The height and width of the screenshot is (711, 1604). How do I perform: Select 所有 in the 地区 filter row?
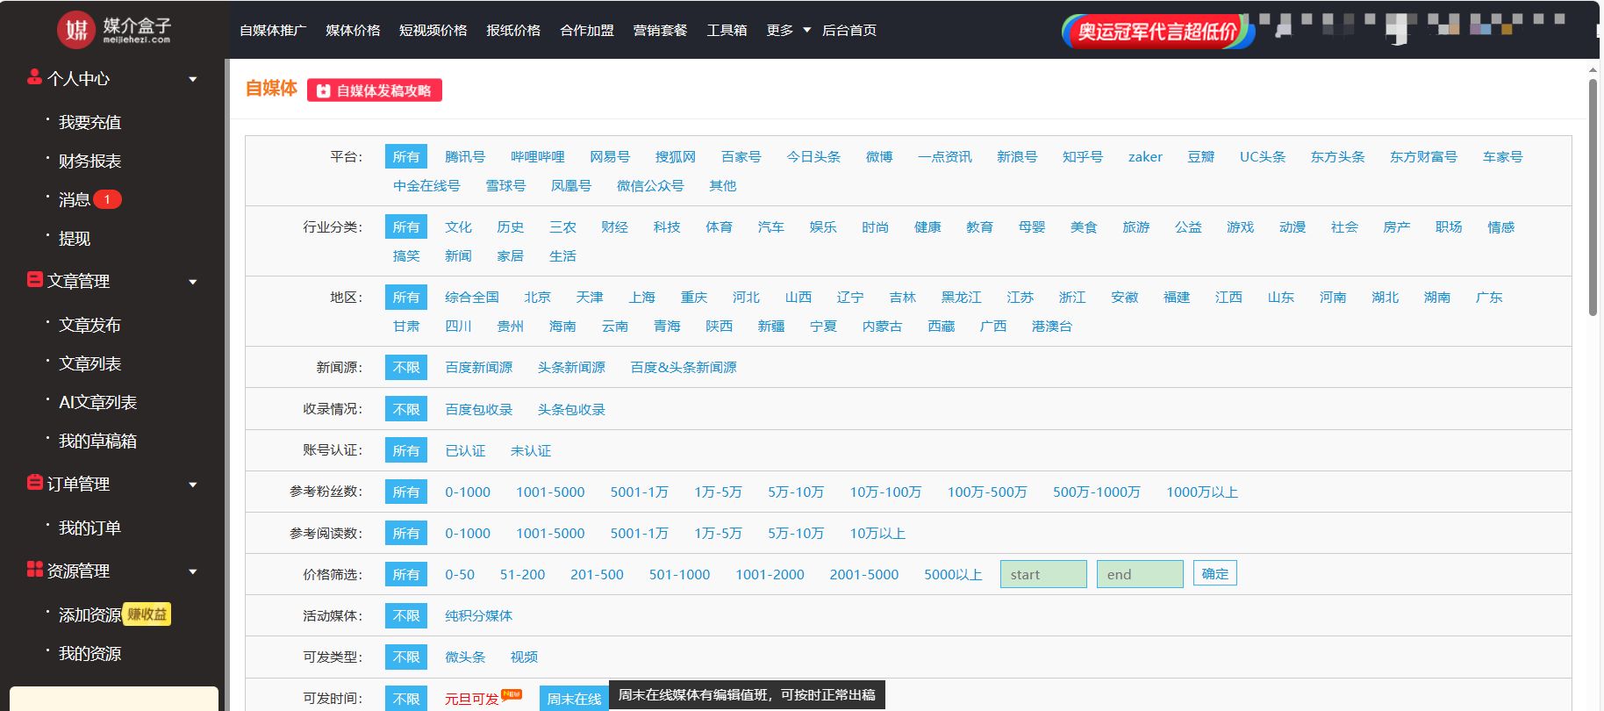point(406,297)
